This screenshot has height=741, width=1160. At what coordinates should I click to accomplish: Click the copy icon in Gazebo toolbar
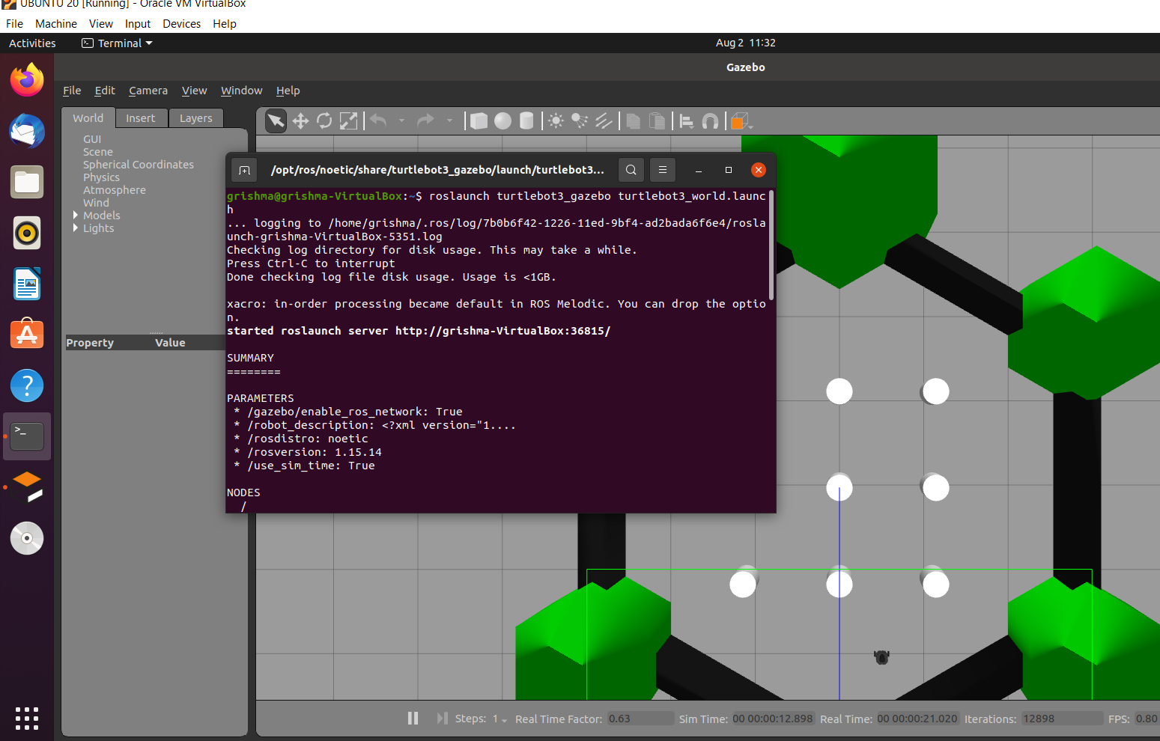pyautogui.click(x=634, y=121)
